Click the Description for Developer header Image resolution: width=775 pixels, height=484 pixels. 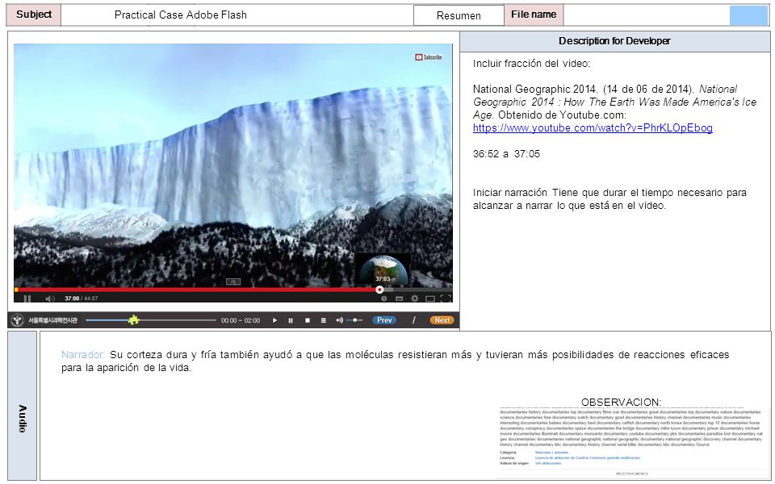(x=614, y=41)
